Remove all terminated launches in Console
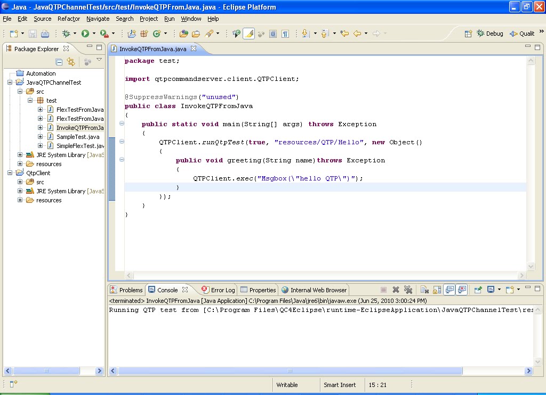The width and height of the screenshot is (546, 395). pos(408,289)
